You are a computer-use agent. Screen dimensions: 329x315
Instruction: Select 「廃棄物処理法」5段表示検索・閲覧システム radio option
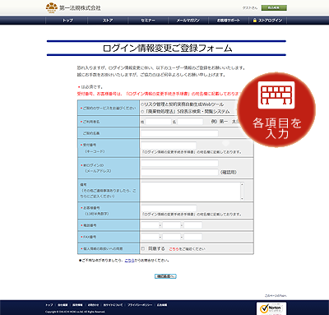pos(142,112)
